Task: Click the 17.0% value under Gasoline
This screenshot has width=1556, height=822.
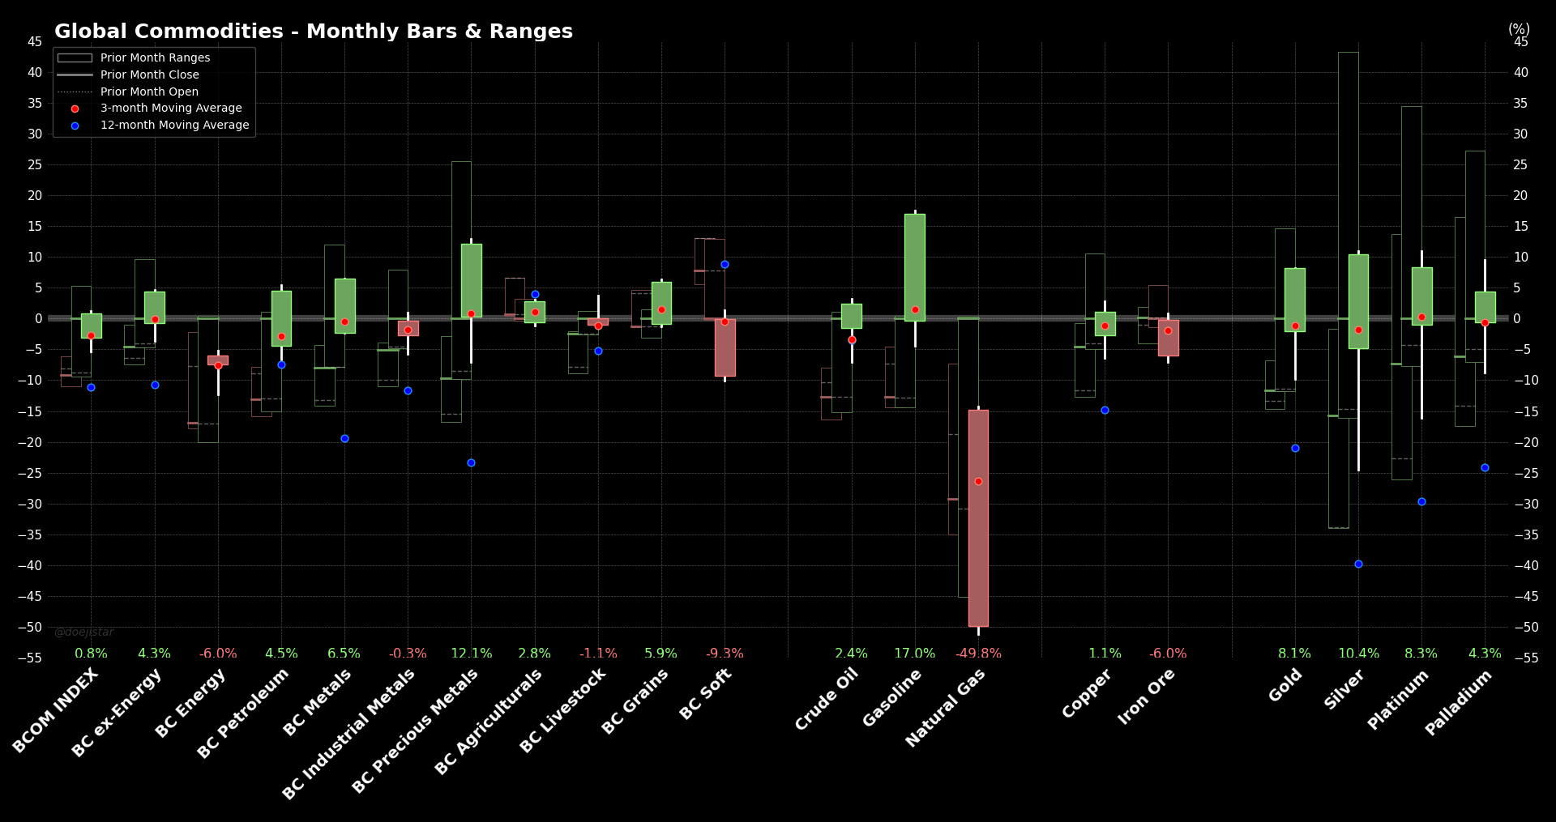Action: pos(915,654)
